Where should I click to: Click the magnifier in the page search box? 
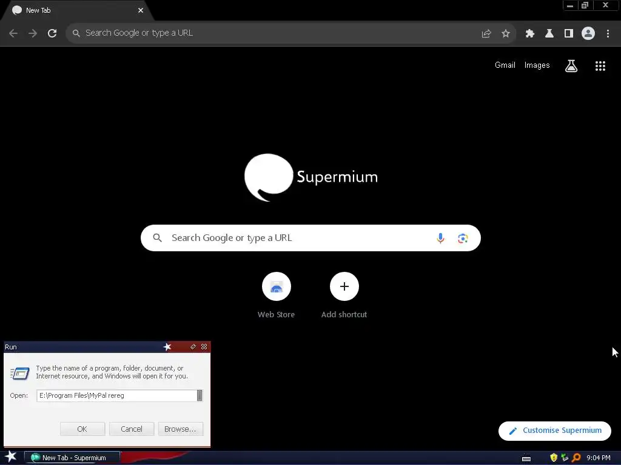tap(157, 238)
